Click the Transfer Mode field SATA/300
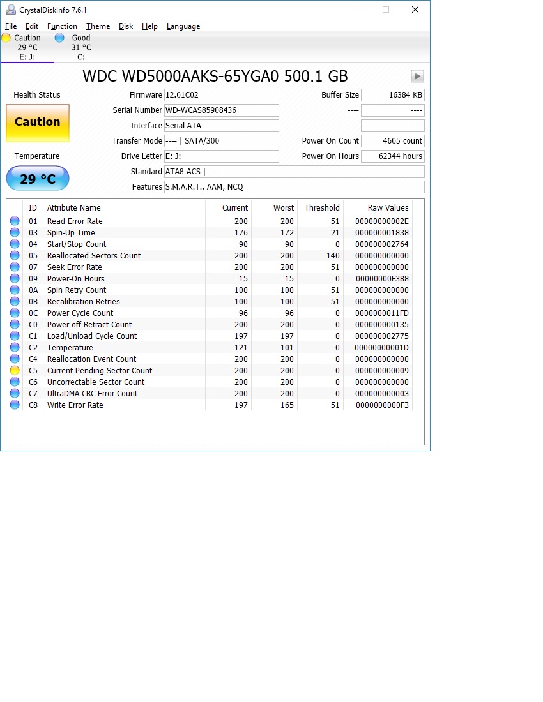This screenshot has width=543, height=702. (x=221, y=140)
